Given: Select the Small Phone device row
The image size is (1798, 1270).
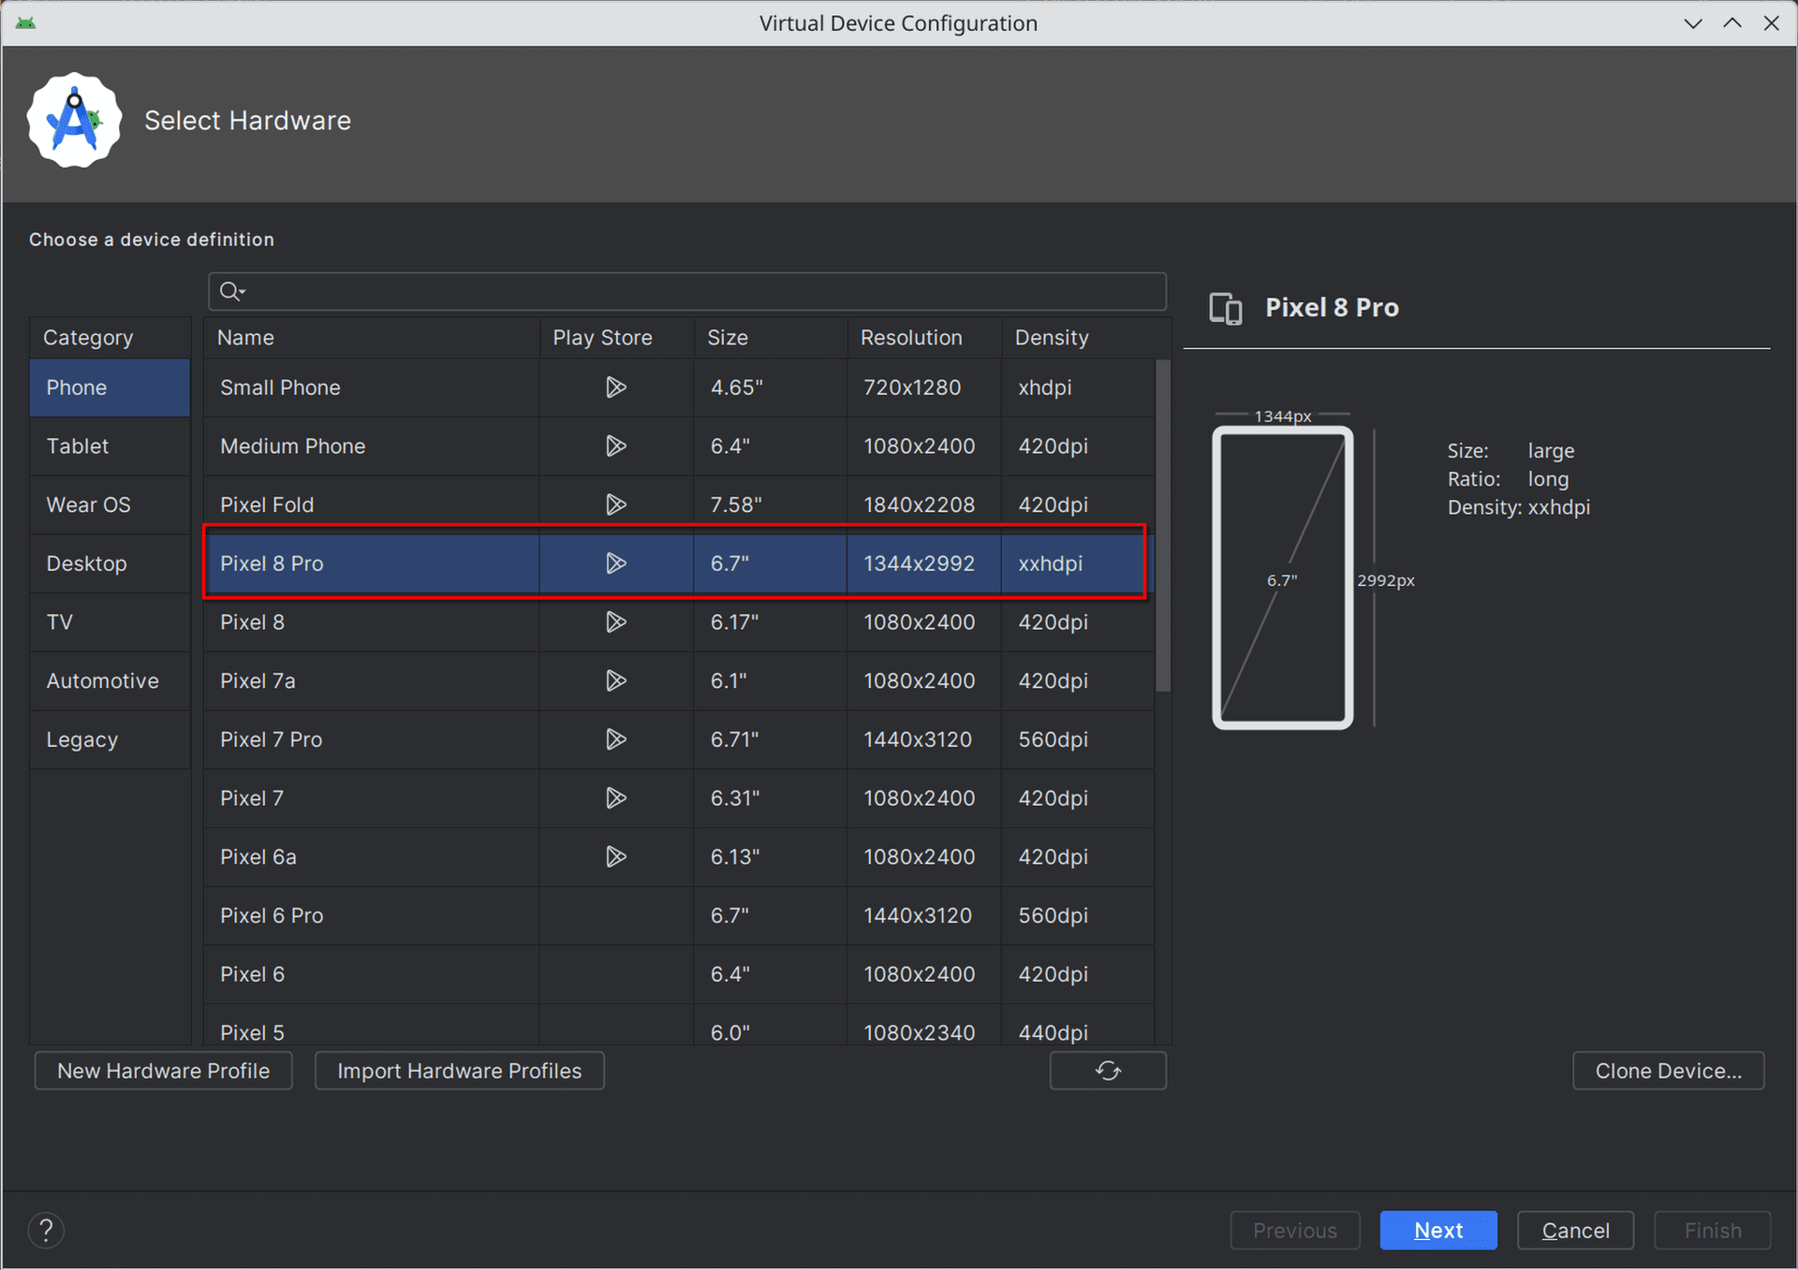Looking at the screenshot, I should (x=679, y=387).
